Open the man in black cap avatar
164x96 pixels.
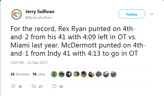pos(69,74)
